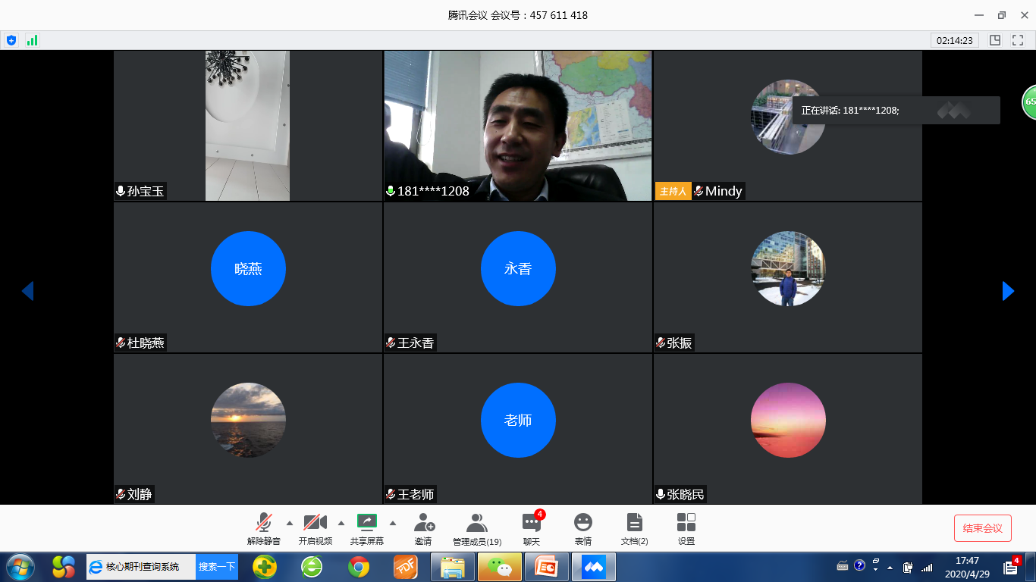The image size is (1036, 582).
Task: Go to previous page of participants
Action: (x=27, y=291)
